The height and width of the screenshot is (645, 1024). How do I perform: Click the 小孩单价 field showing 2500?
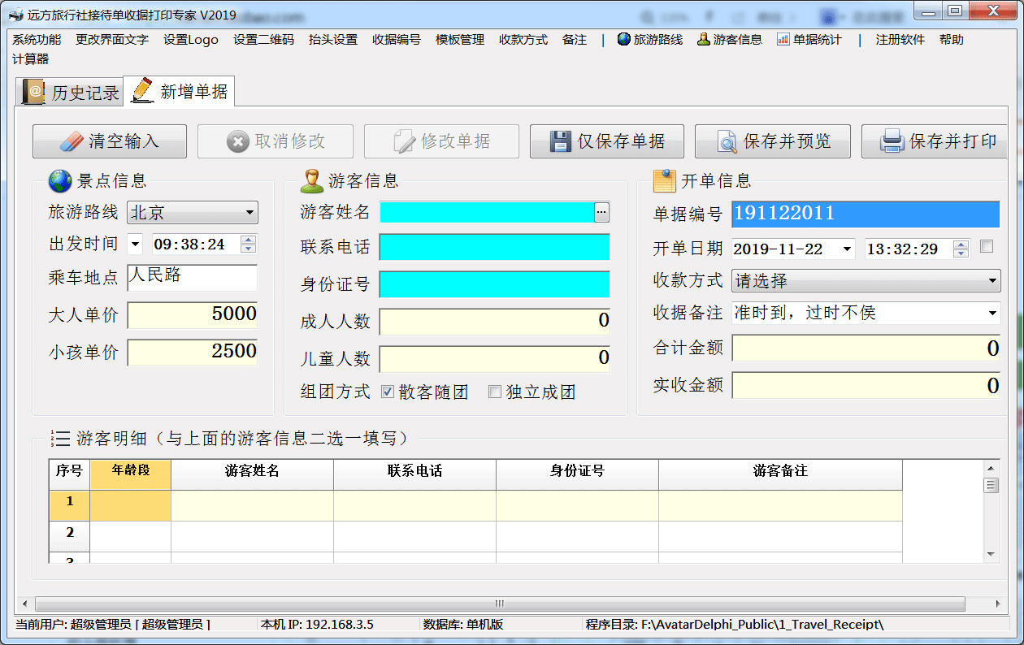(193, 353)
